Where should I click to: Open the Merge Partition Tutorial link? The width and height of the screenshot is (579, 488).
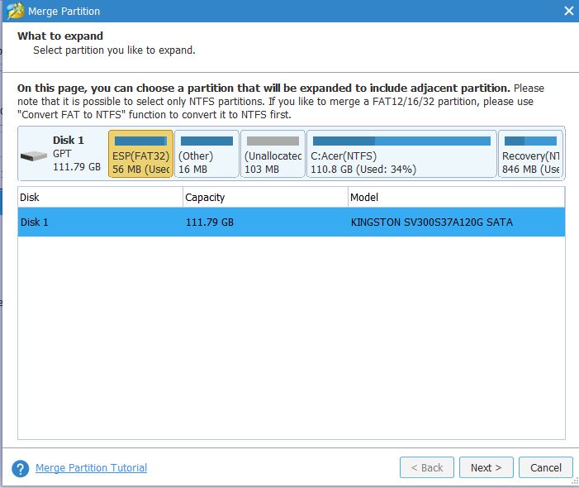(91, 467)
